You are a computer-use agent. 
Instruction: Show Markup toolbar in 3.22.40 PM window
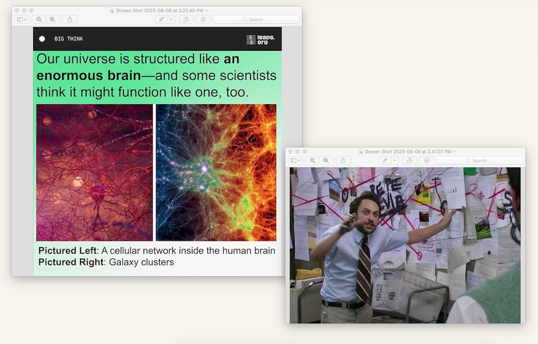(x=203, y=20)
